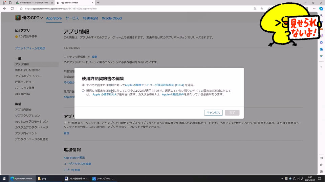Go back with the browser back arrow
The image size is (325, 182).
[x=4, y=9]
